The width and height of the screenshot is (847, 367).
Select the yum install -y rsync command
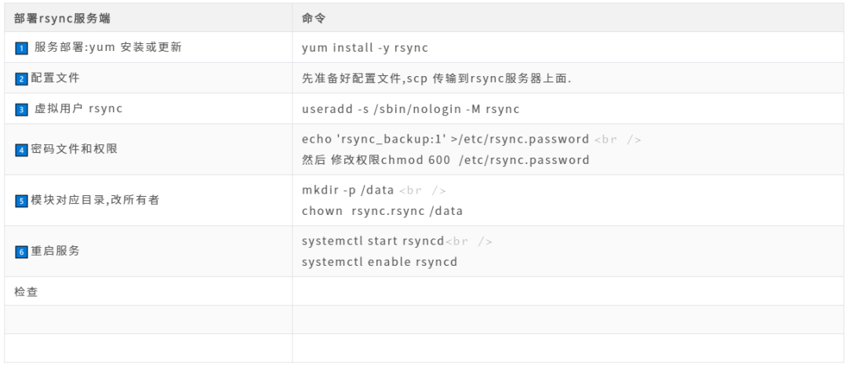tap(365, 48)
